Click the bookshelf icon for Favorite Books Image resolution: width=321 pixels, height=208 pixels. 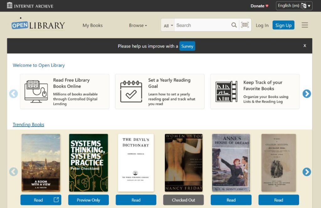coord(225,91)
